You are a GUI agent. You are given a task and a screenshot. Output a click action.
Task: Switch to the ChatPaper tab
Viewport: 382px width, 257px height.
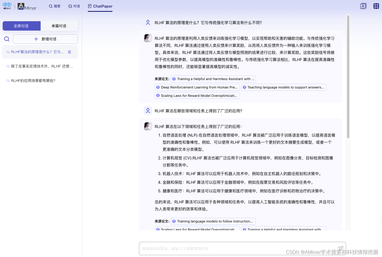(x=100, y=6)
